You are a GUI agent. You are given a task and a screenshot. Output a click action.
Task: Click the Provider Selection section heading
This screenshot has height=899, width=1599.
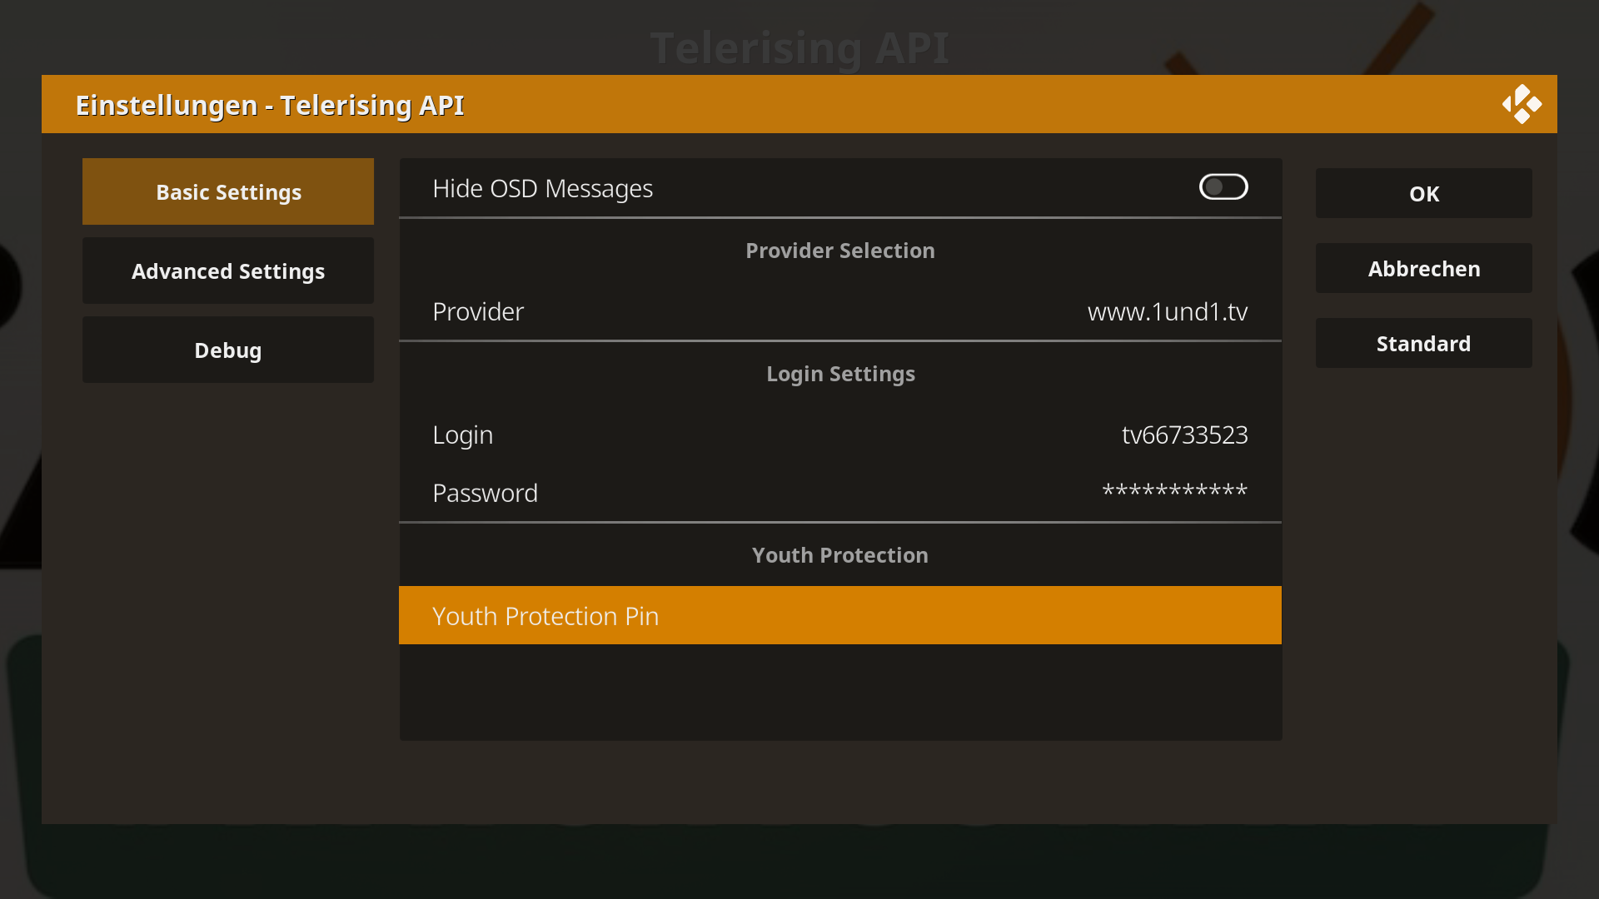click(x=840, y=251)
